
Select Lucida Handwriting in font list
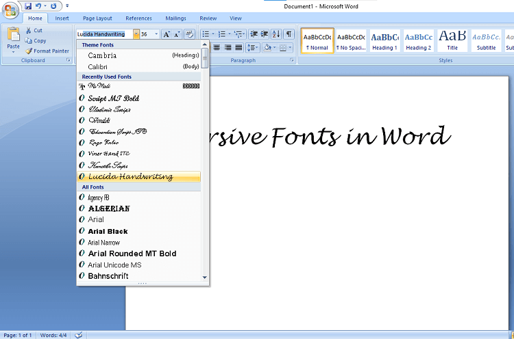pyautogui.click(x=139, y=176)
